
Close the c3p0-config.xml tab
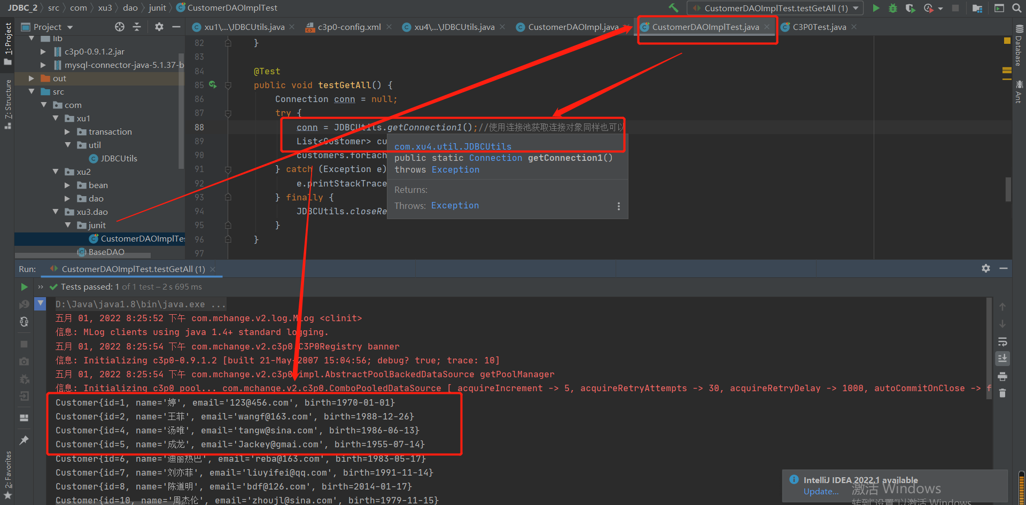point(389,27)
